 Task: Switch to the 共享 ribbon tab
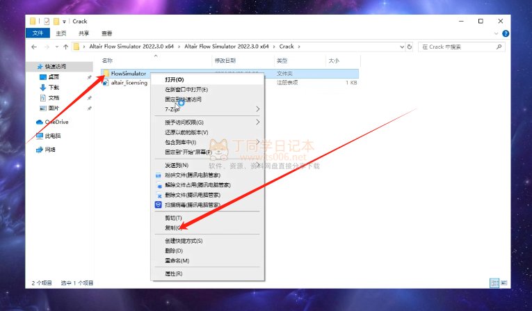pos(84,33)
